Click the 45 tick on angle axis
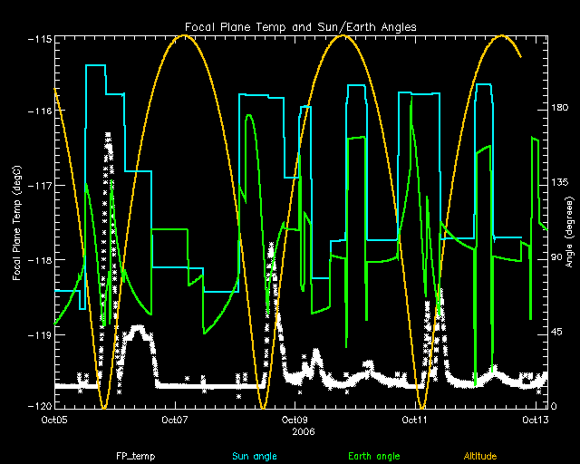Screen dimensions: 580x464 point(556,332)
